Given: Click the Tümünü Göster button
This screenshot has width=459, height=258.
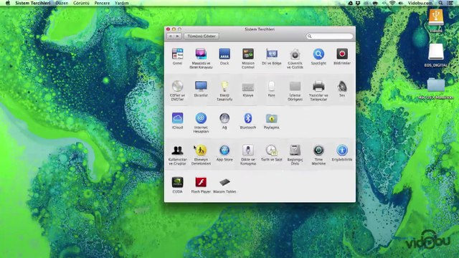Looking at the screenshot, I should 202,36.
